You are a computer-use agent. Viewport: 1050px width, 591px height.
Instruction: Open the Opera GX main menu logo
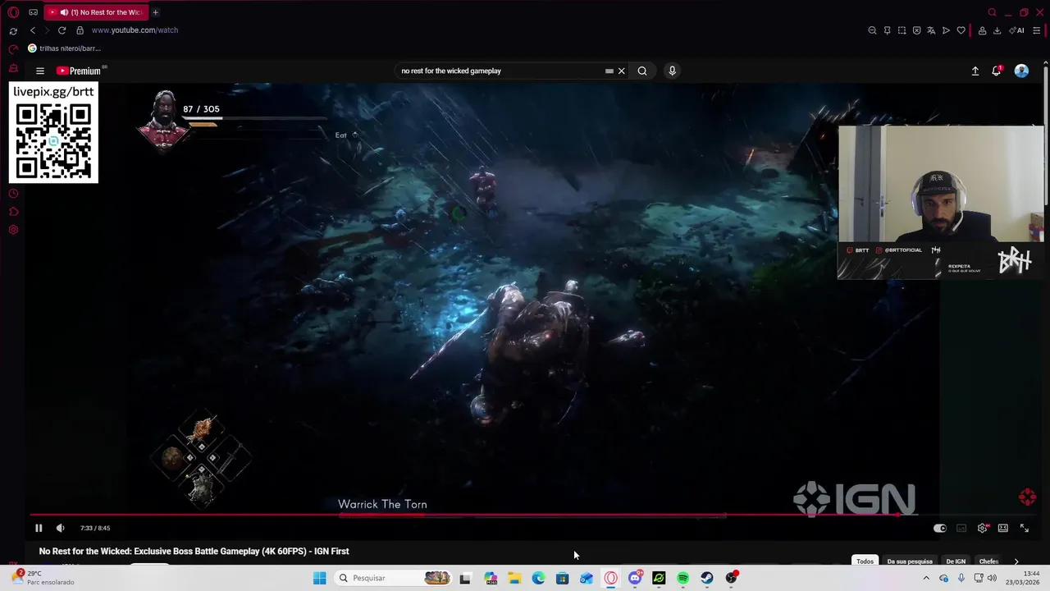pos(13,12)
